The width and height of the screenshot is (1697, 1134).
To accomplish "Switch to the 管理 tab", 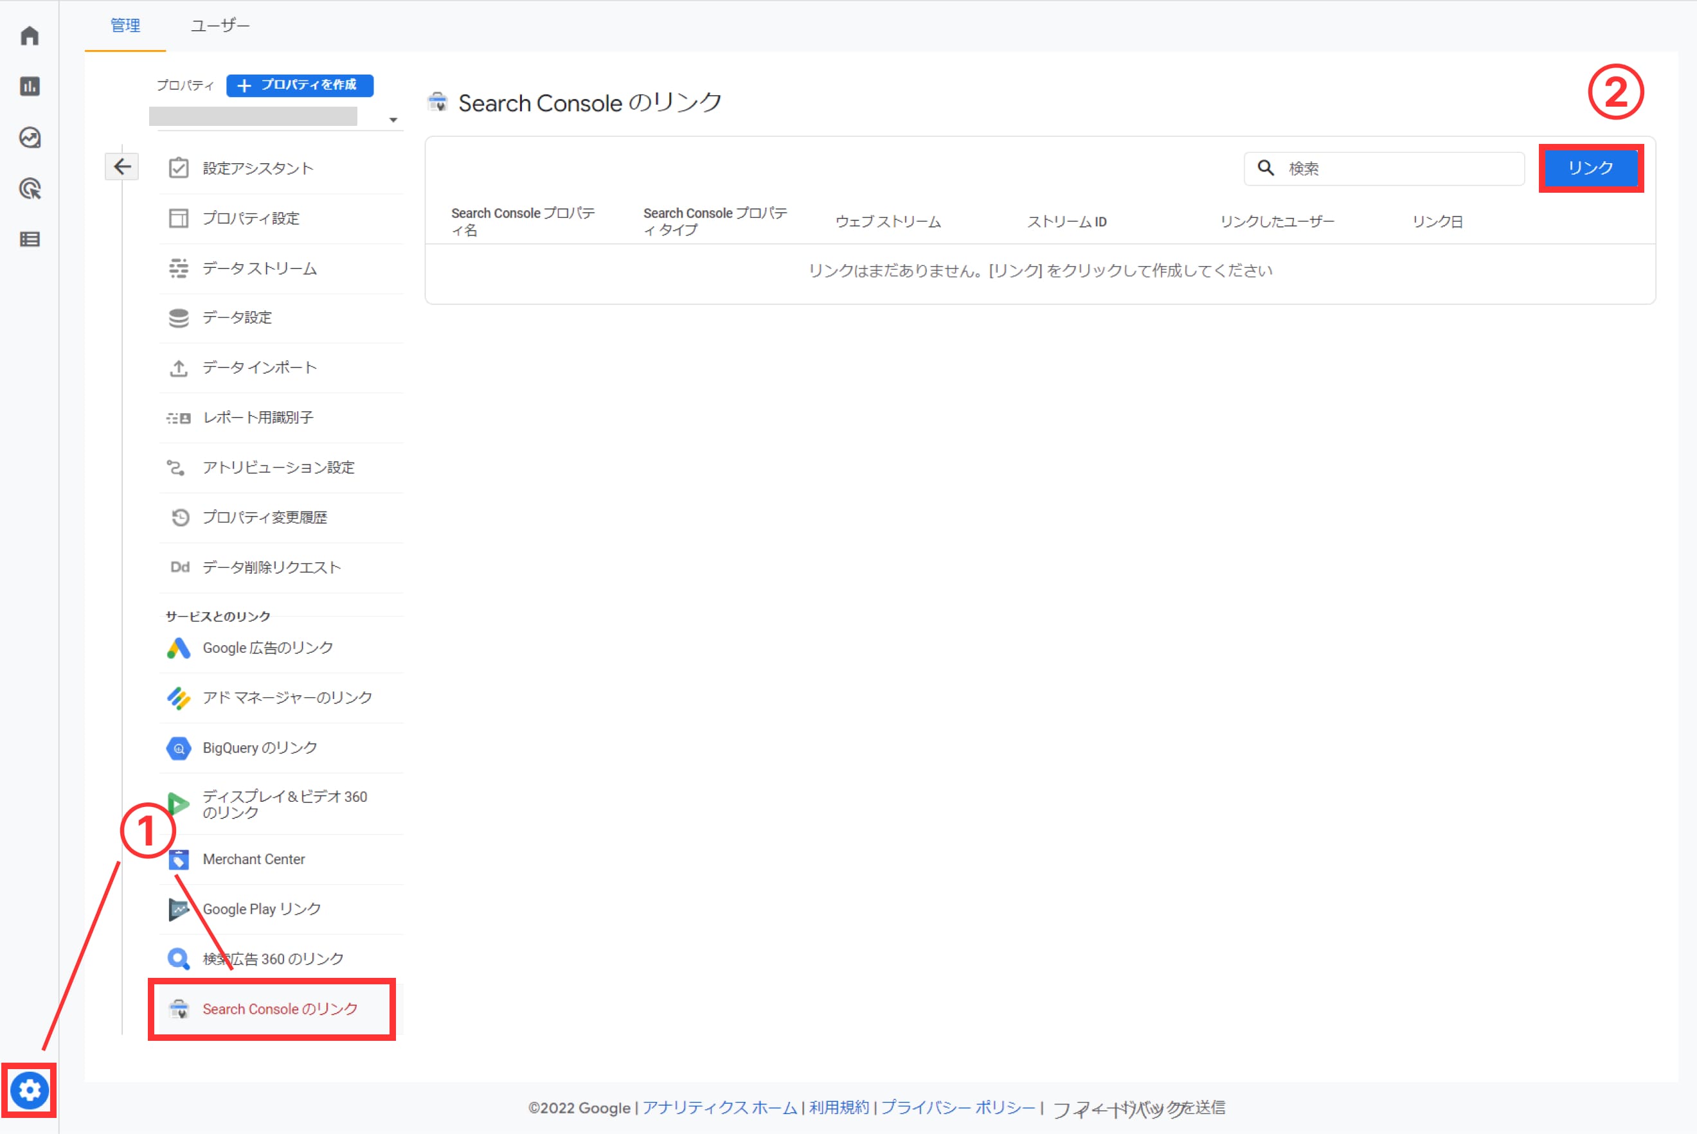I will tap(125, 26).
